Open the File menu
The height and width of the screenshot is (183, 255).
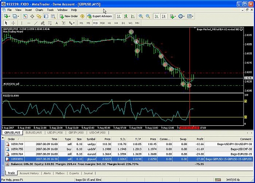[x=10, y=10]
